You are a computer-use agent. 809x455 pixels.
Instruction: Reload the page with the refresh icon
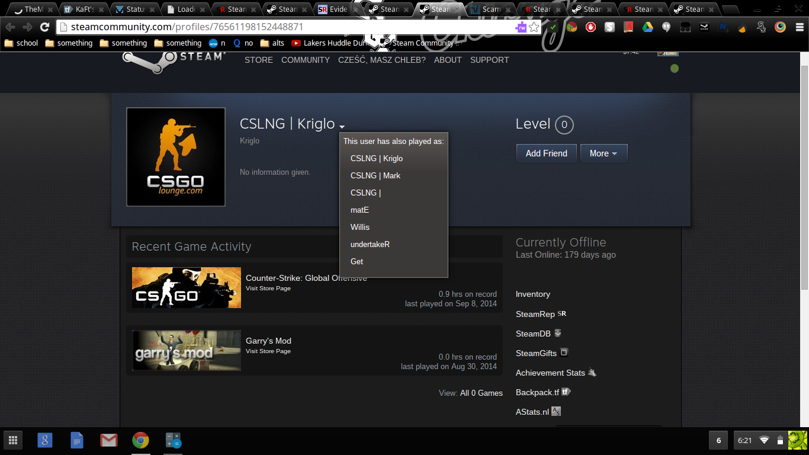click(44, 27)
